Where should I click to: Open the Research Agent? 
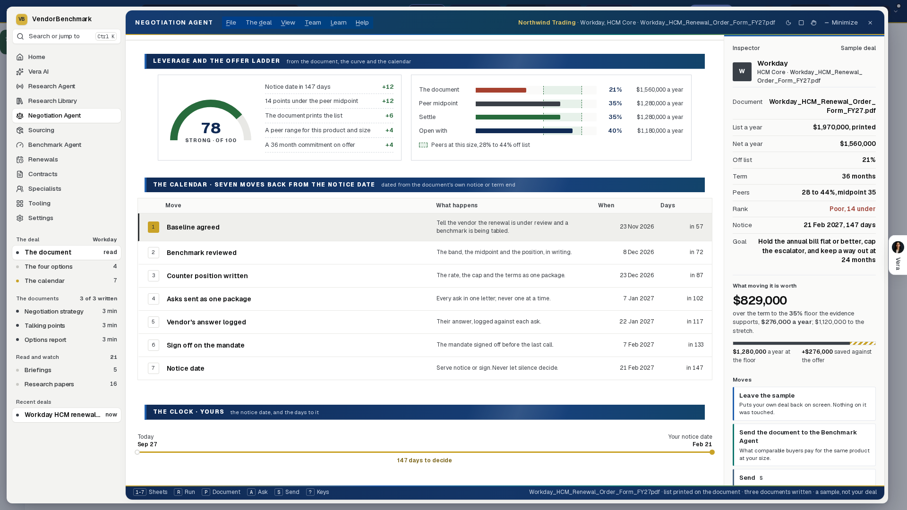(x=67, y=86)
